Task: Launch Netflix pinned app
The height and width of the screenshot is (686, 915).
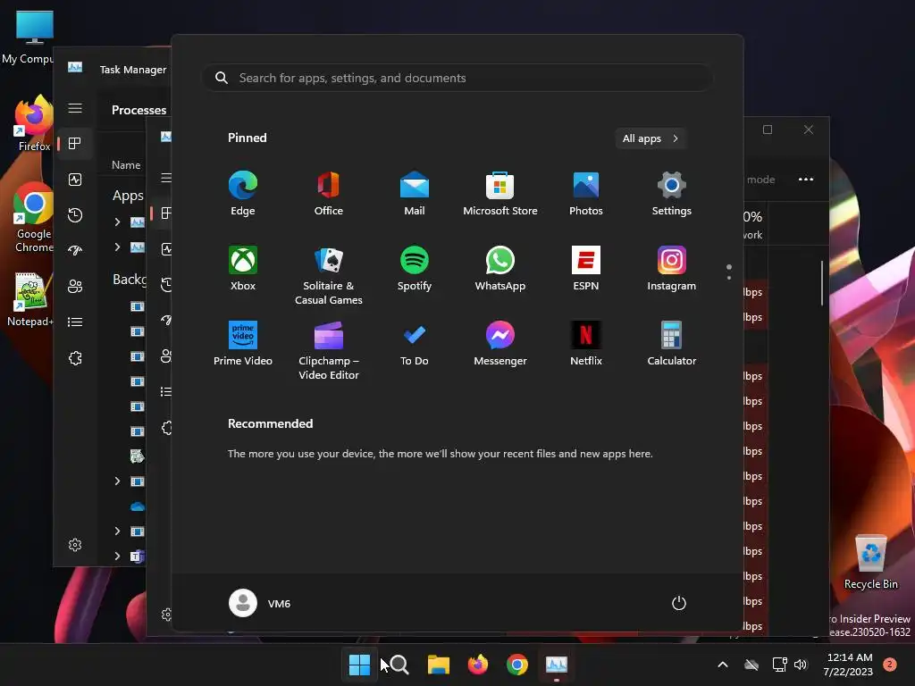Action: (x=586, y=344)
